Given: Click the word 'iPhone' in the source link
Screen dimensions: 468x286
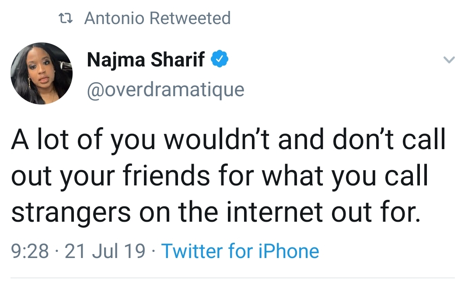Looking at the screenshot, I should pos(290,251).
